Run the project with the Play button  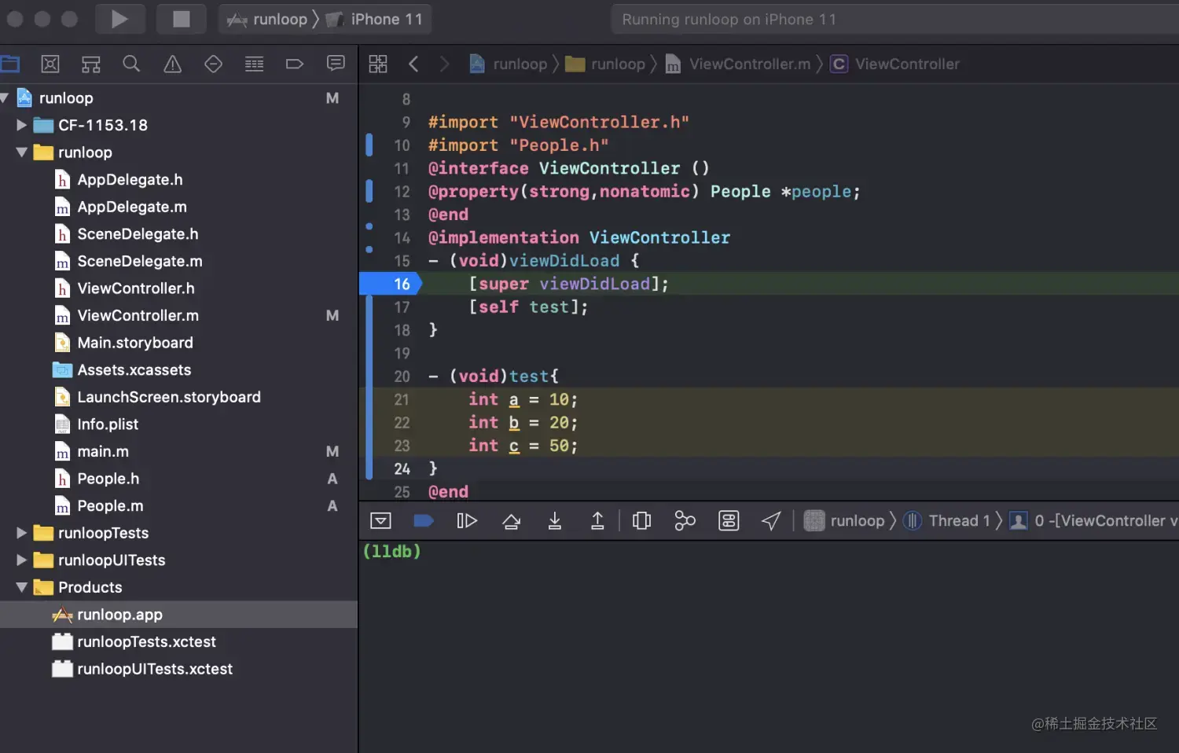click(119, 19)
